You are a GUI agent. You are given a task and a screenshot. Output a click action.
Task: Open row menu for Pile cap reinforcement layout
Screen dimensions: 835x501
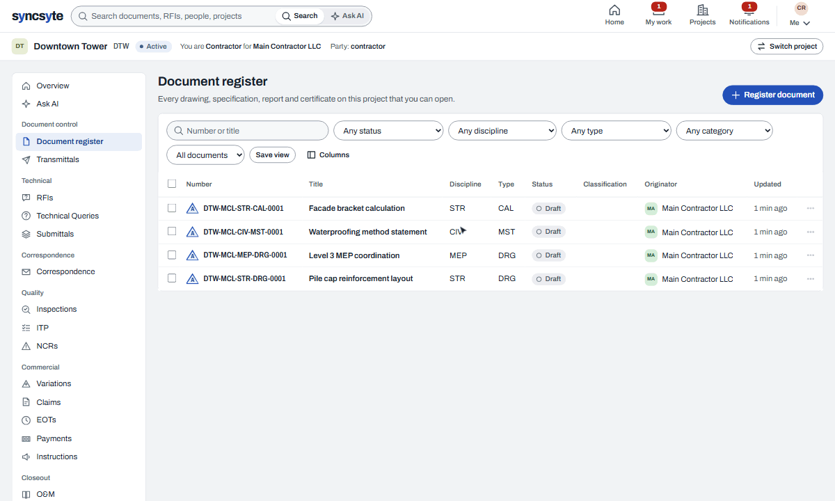coord(811,278)
